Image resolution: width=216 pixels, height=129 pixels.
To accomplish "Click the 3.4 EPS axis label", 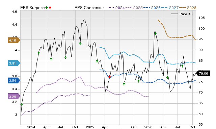I will 15,89.
